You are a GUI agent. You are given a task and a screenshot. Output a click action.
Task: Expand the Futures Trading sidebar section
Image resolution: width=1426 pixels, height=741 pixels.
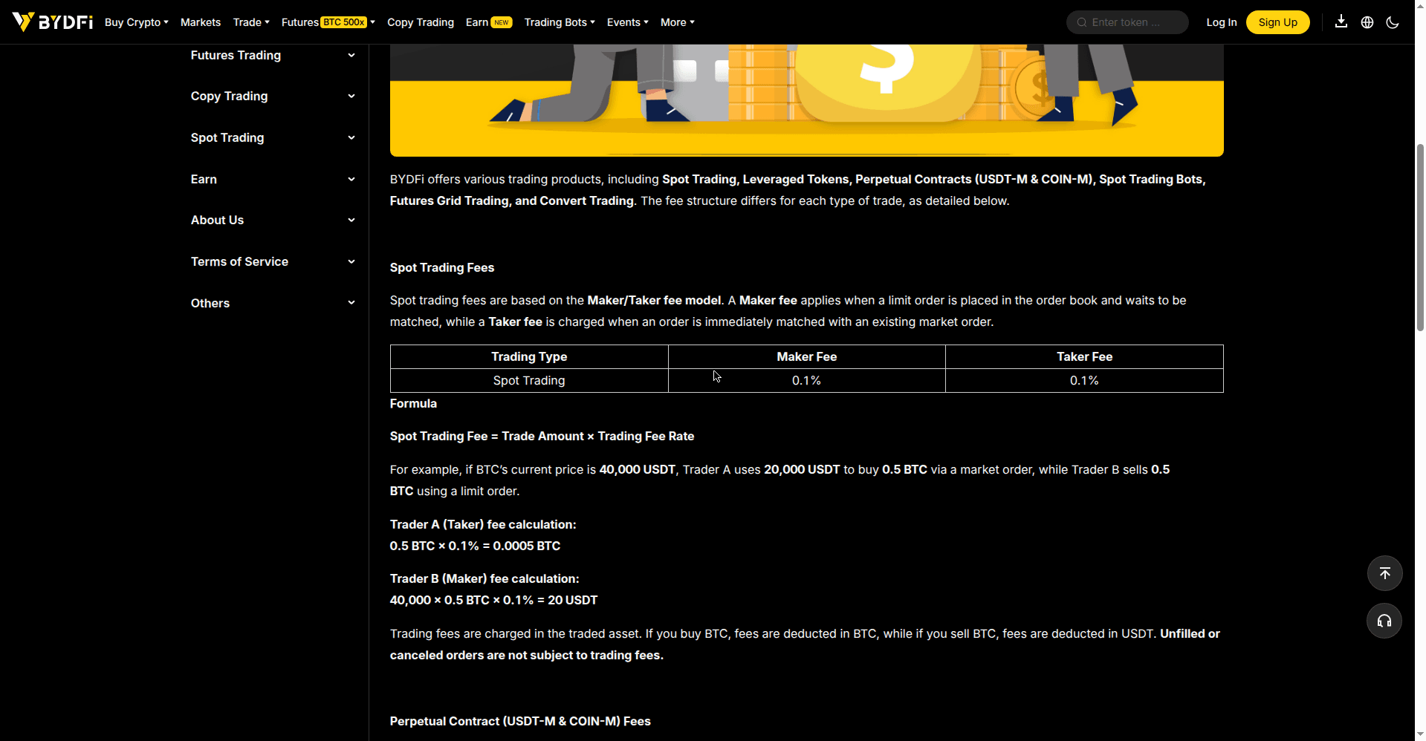click(x=273, y=55)
